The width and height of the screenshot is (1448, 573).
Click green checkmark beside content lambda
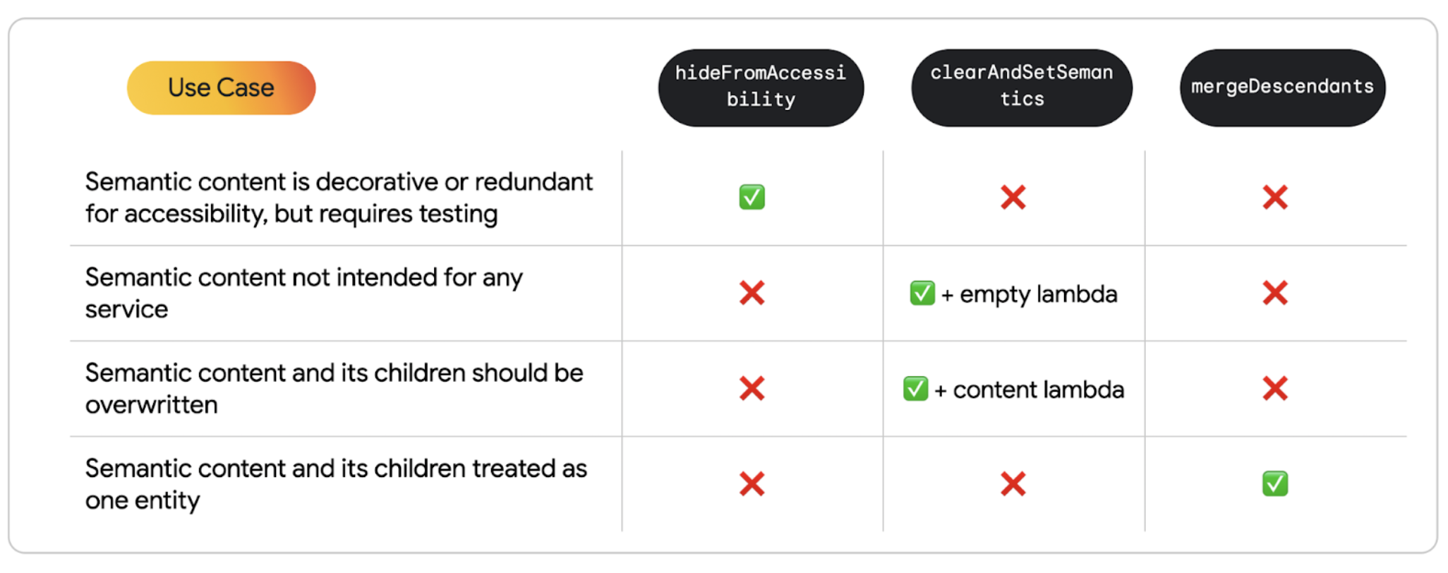click(x=915, y=389)
